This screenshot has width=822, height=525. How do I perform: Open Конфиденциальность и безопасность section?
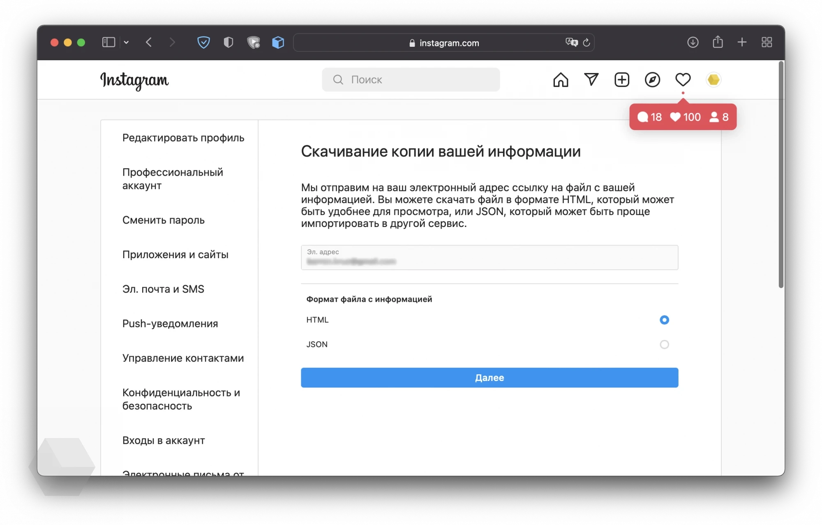pos(181,399)
